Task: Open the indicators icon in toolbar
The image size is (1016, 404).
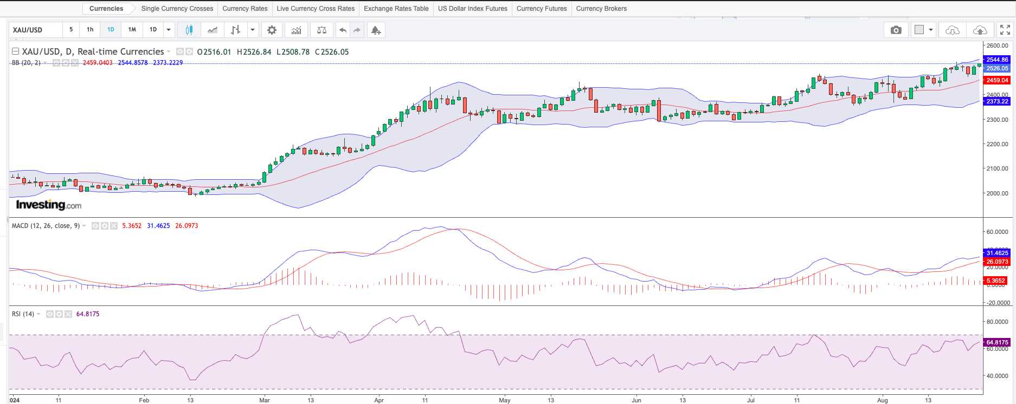Action: pyautogui.click(x=296, y=30)
